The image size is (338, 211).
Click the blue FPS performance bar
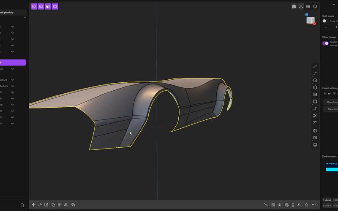[332, 170]
